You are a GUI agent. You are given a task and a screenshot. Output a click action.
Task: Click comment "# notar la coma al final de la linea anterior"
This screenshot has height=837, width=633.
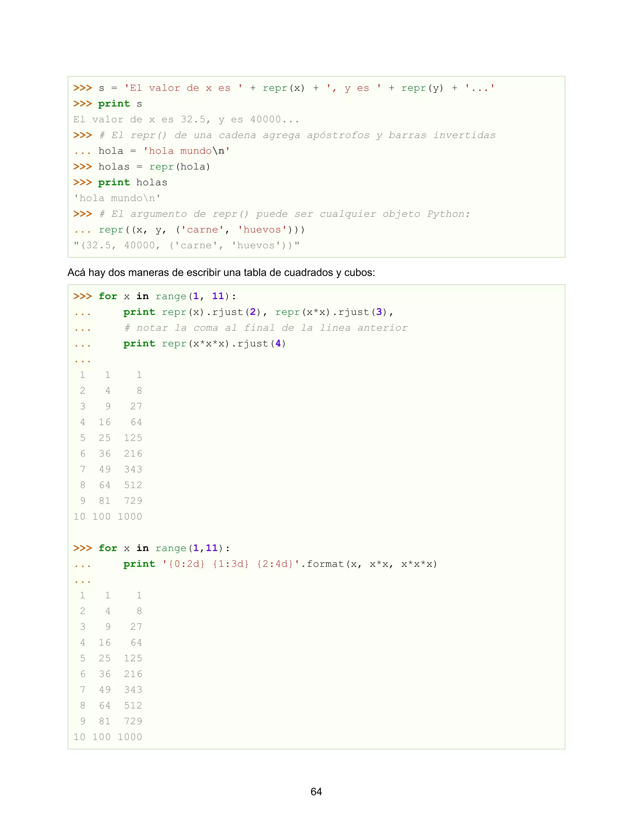266,328
